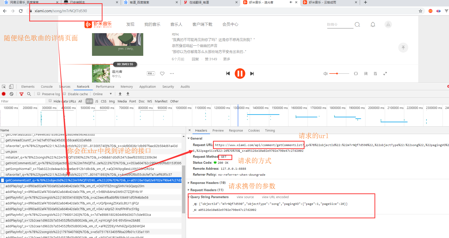Stop recording network log
This screenshot has height=238, width=449.
pyautogui.click(x=4, y=94)
